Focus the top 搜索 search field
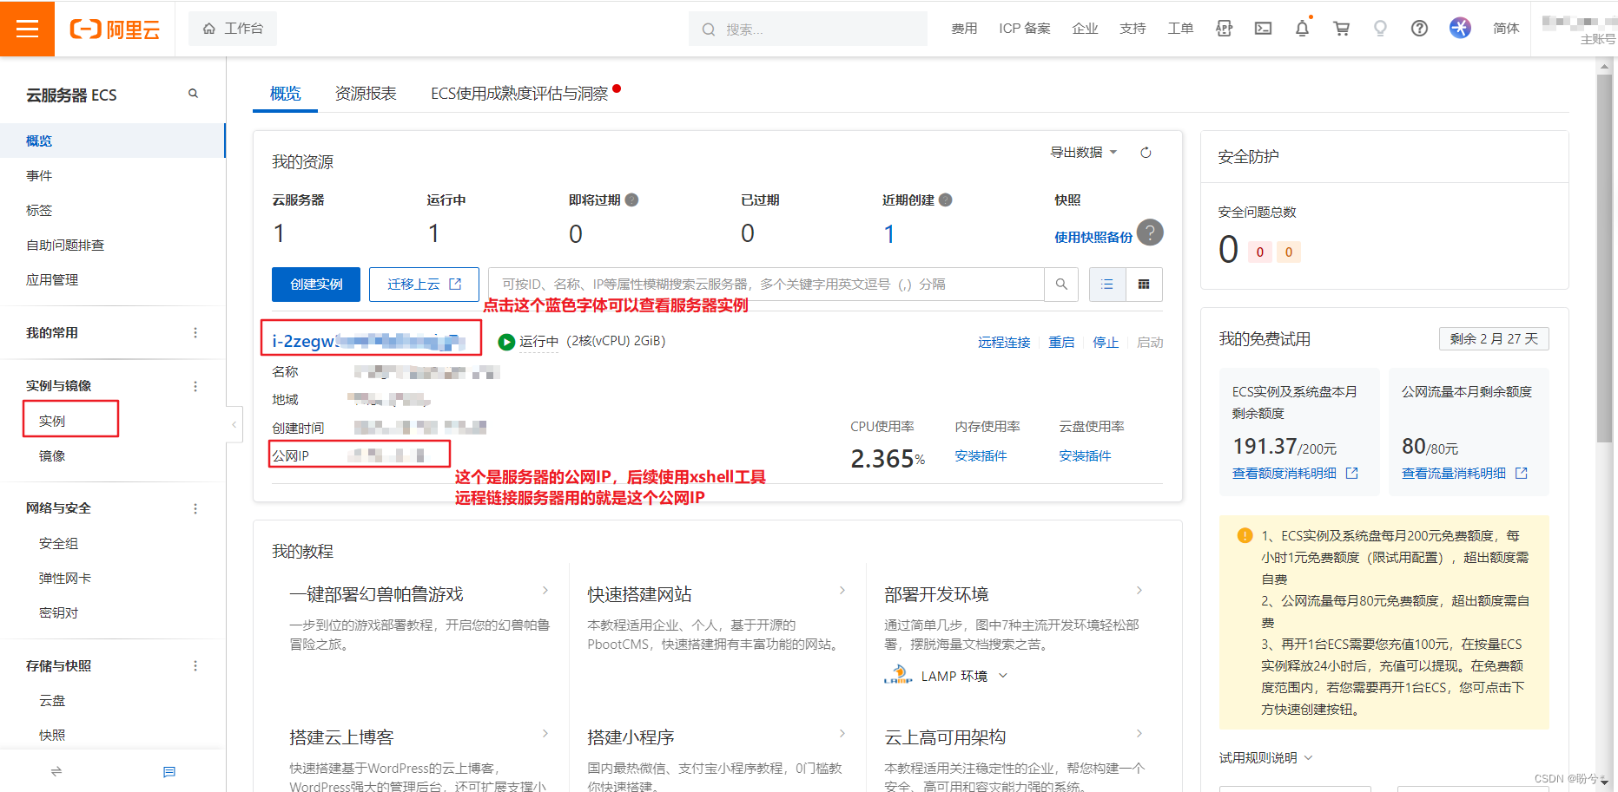Screen dimensions: 1618x792 point(808,29)
